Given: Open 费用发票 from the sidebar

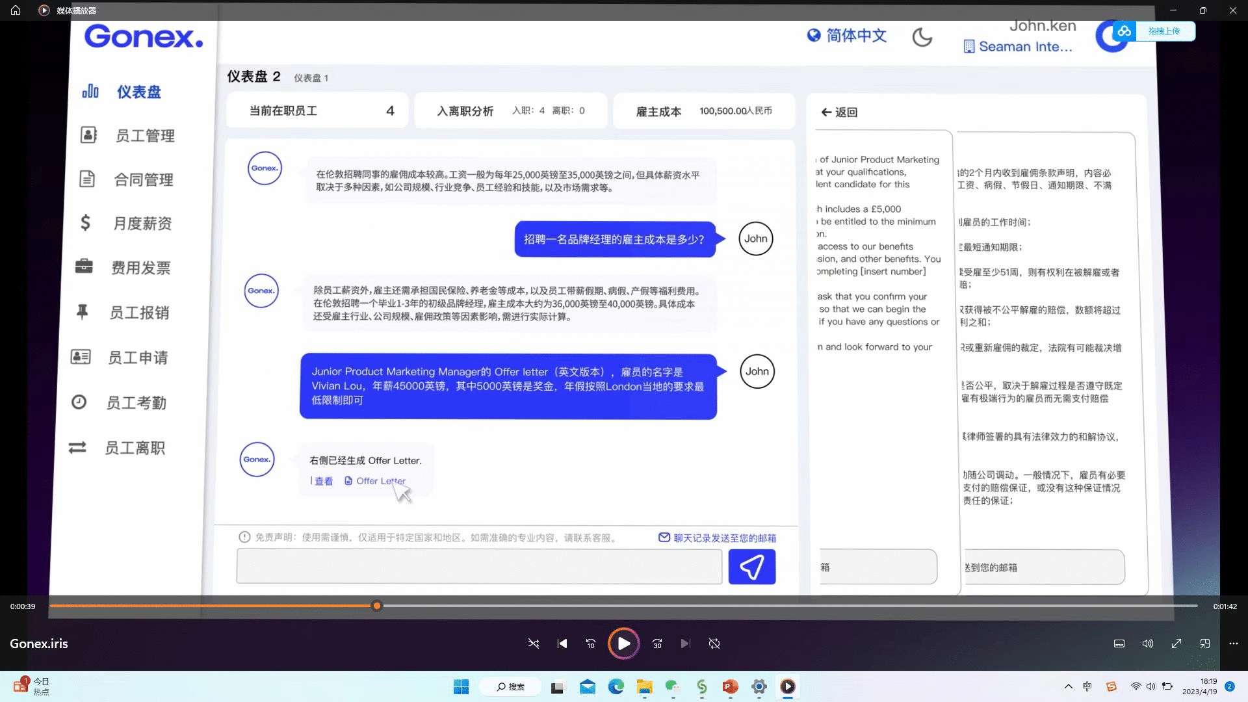Looking at the screenshot, I should point(85,267).
